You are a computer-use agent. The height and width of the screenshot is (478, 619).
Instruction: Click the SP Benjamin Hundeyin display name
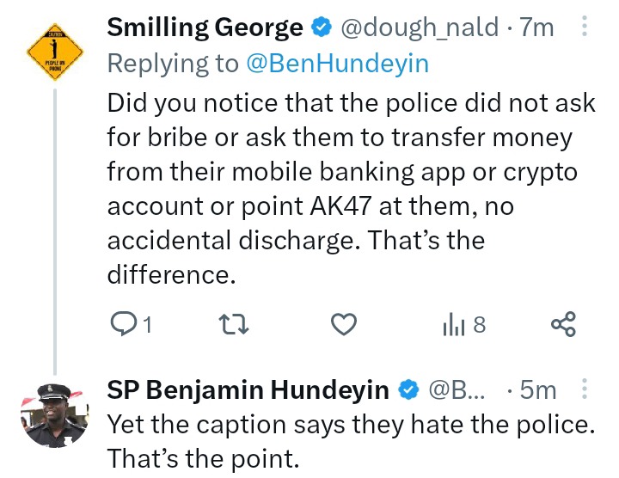click(248, 390)
